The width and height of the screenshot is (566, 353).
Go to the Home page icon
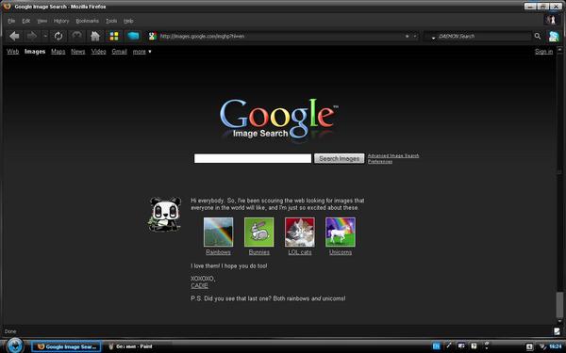click(95, 36)
